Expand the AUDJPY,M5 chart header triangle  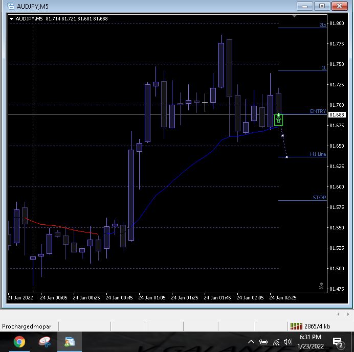click(12, 19)
